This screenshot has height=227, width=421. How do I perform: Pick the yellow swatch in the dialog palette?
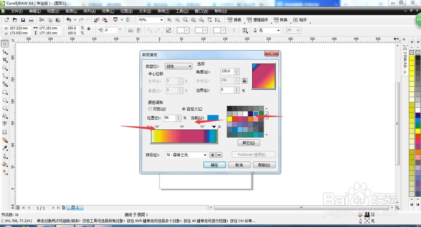click(x=229, y=119)
